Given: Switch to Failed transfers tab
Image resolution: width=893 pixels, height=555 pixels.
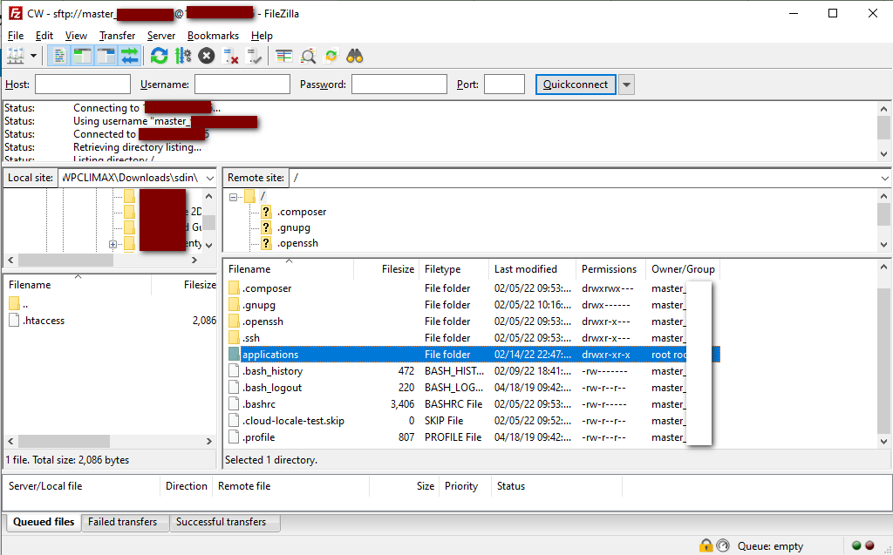Looking at the screenshot, I should 123,522.
